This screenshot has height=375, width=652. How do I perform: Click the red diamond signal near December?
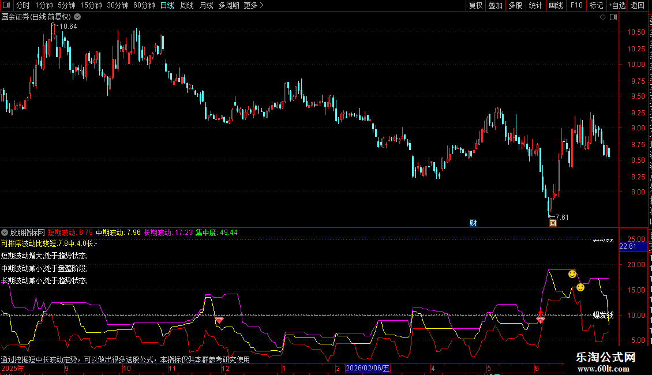(219, 320)
